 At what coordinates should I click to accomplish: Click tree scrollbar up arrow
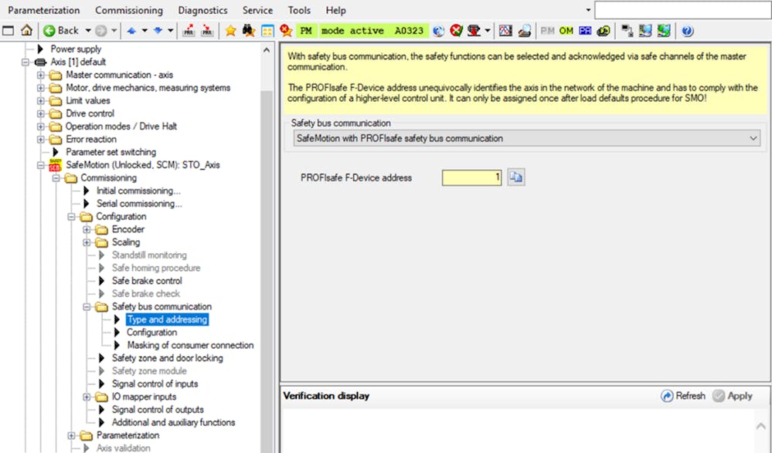click(267, 50)
